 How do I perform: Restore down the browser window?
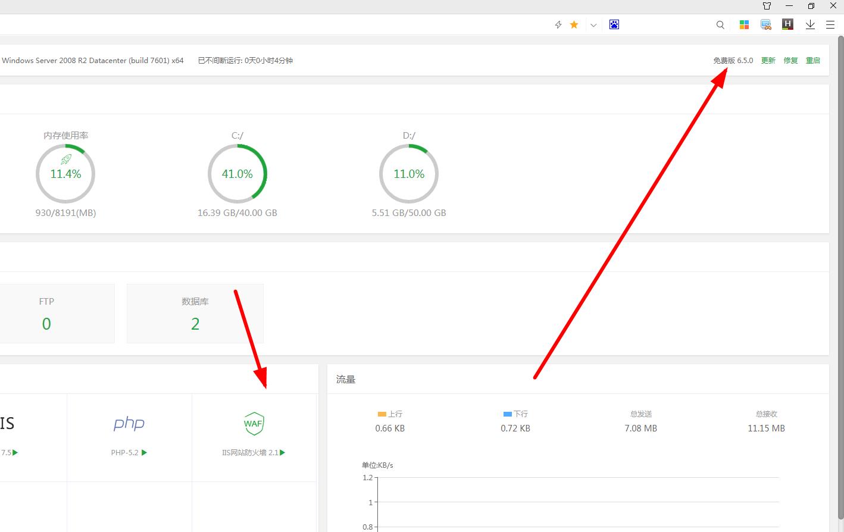coord(811,6)
